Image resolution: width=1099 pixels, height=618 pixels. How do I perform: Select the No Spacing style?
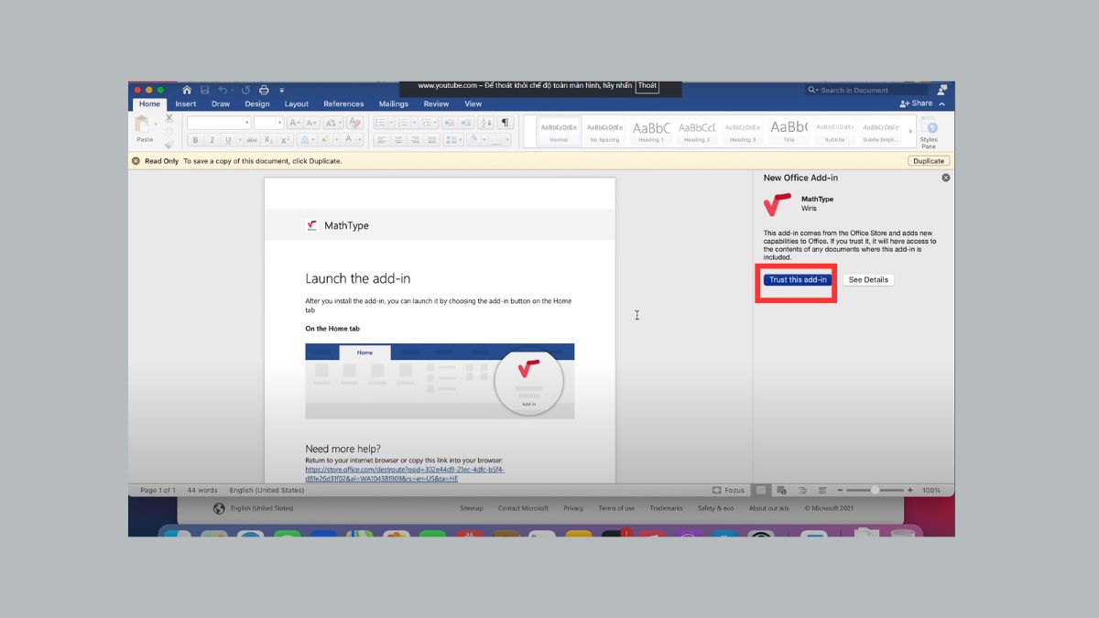click(604, 131)
